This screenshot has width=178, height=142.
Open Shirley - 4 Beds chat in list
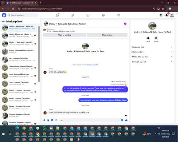(19, 27)
